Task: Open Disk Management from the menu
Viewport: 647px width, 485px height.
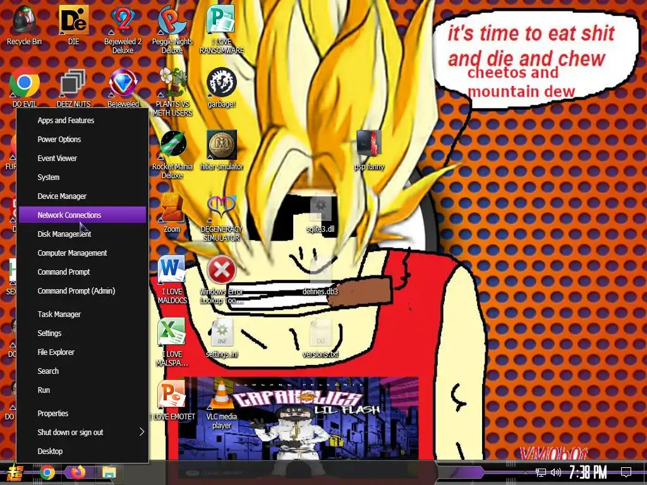Action: pos(83,234)
